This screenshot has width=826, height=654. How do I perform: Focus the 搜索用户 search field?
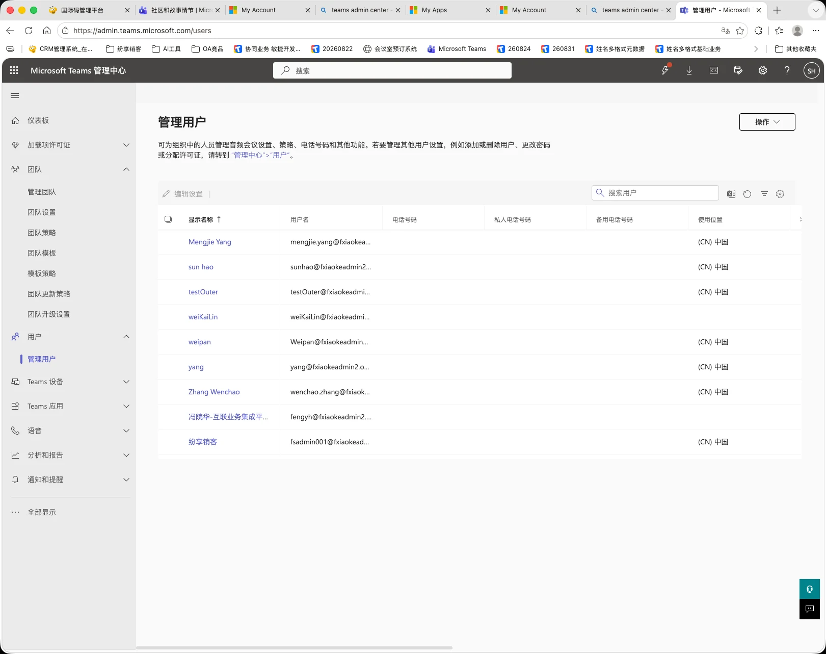click(655, 193)
